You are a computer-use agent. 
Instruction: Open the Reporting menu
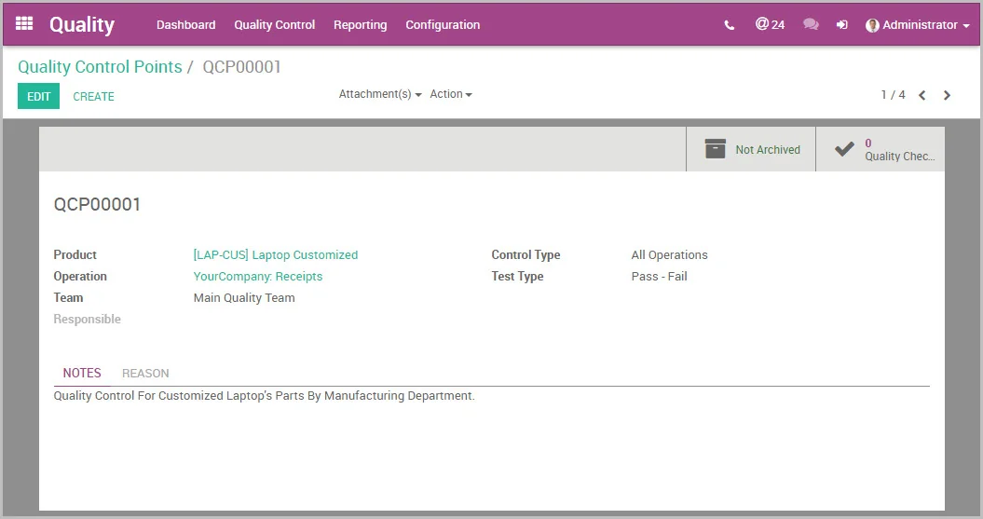tap(360, 25)
